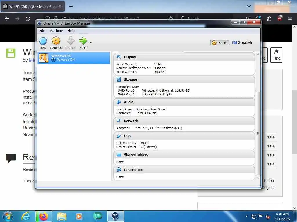Screen dimensions: 297x222
Task: Click the Flag button on archive page
Action: (276, 55)
